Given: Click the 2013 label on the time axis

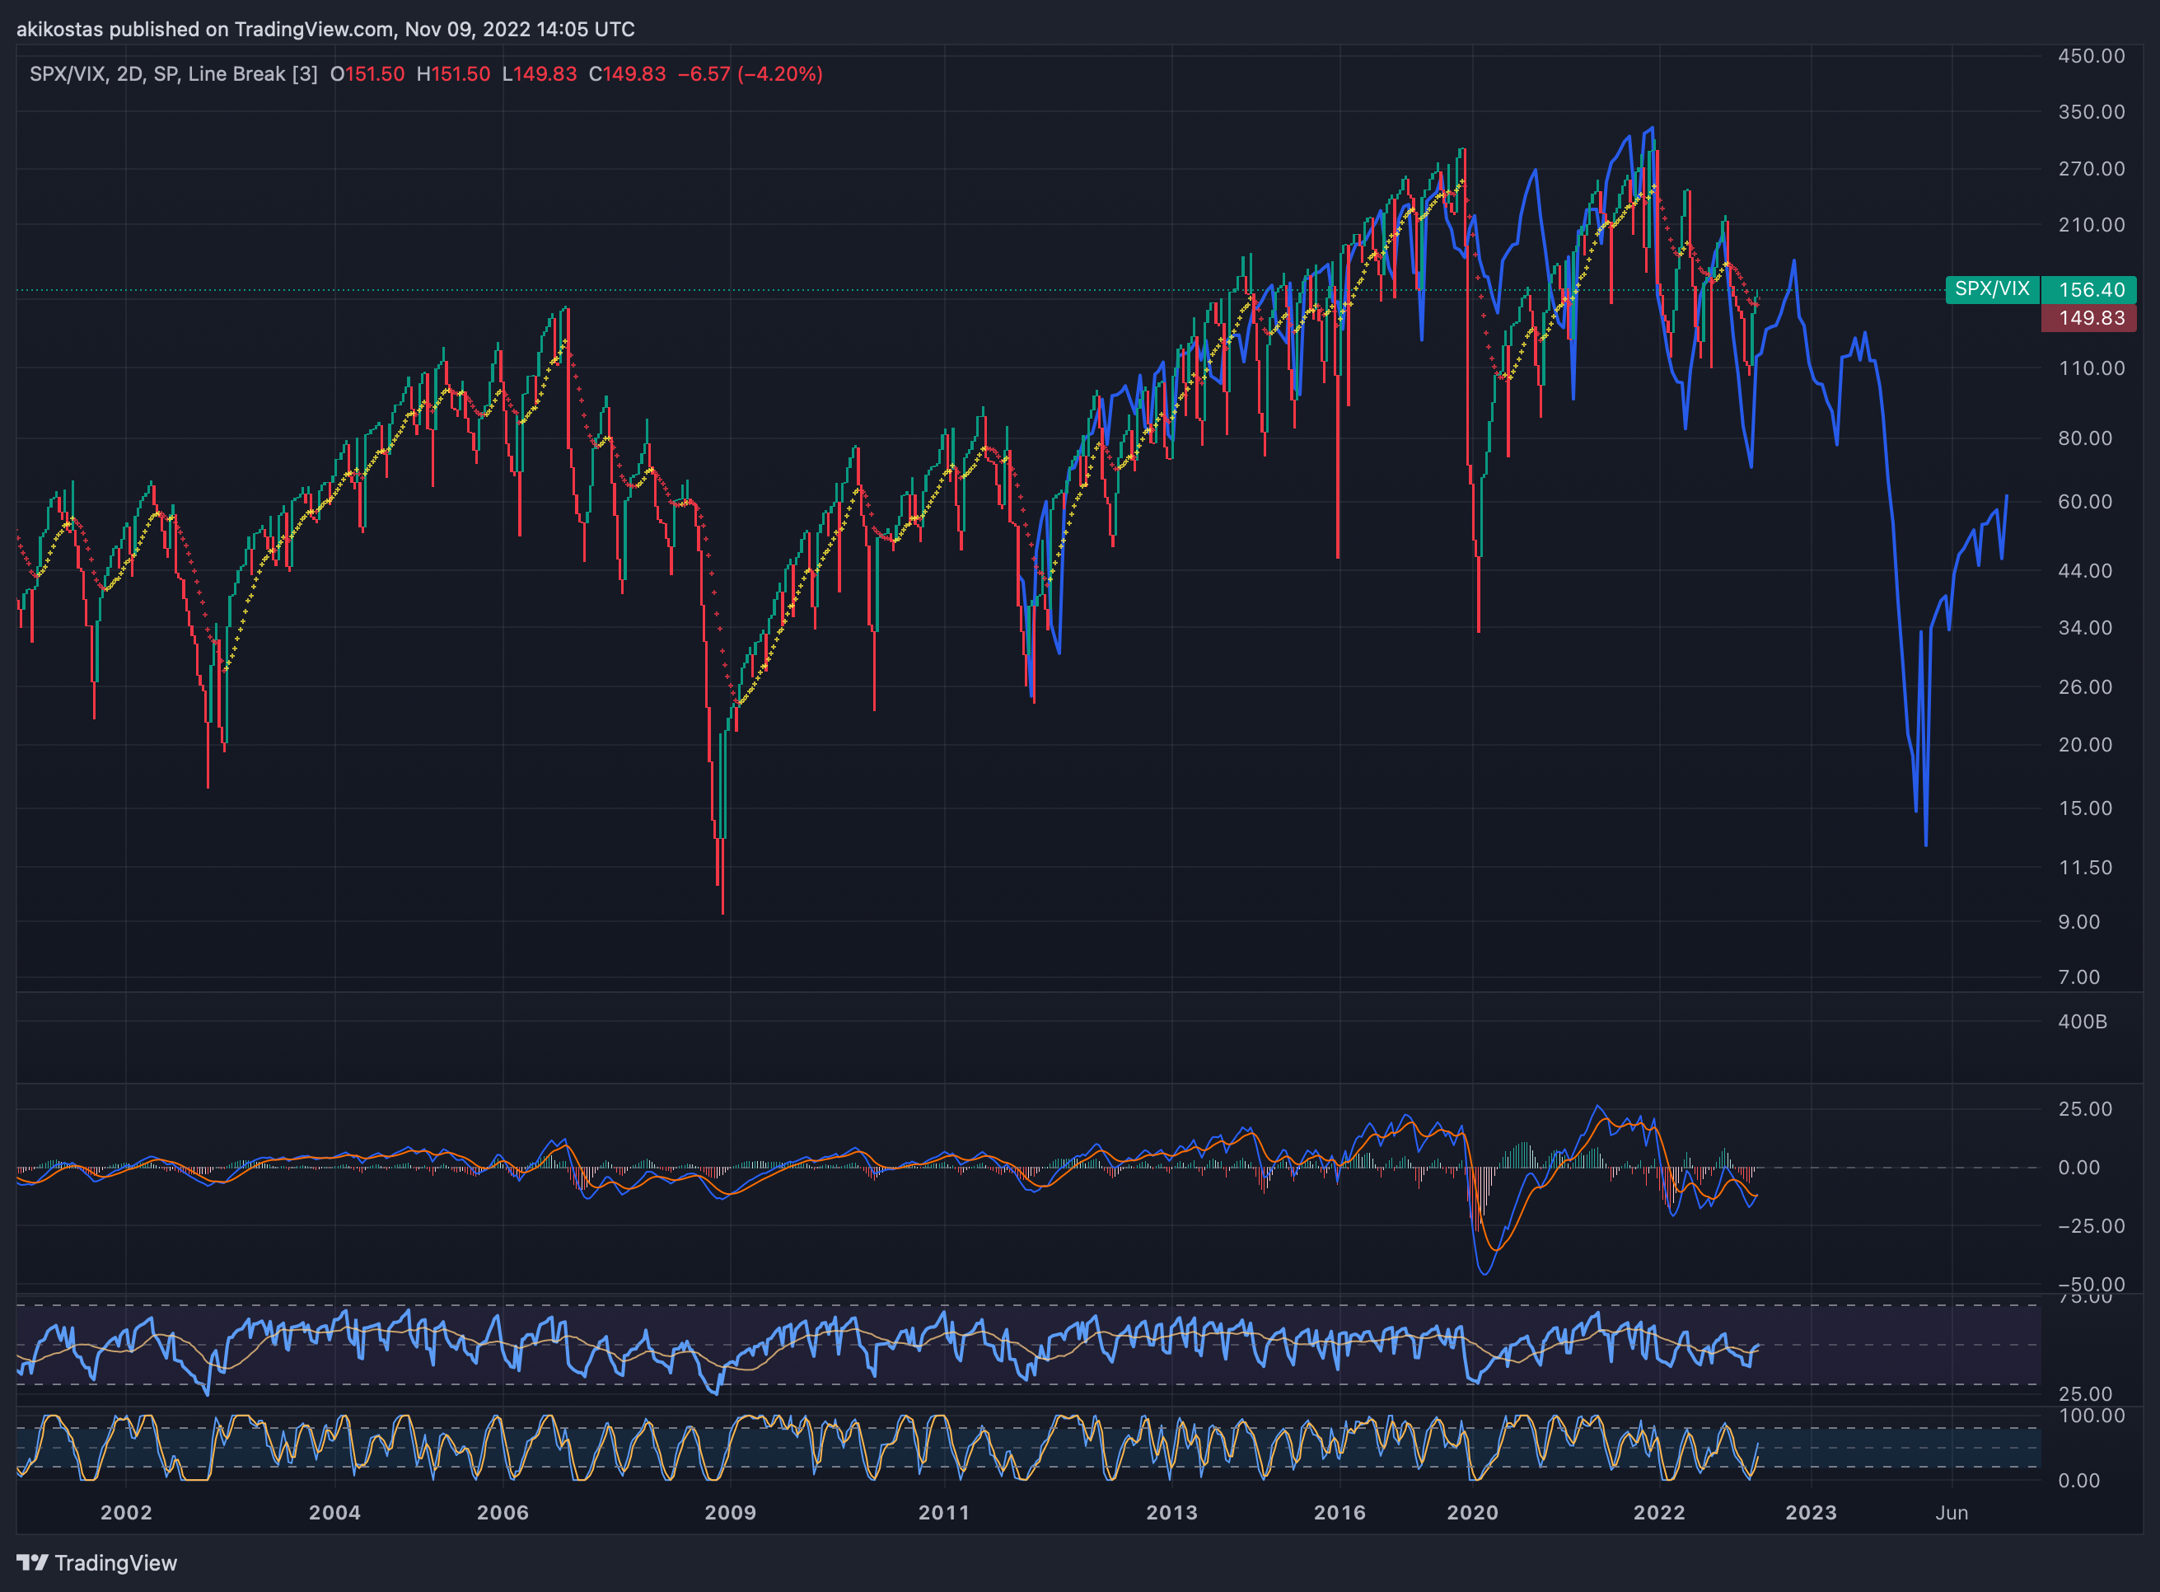Looking at the screenshot, I should (x=1171, y=1512).
